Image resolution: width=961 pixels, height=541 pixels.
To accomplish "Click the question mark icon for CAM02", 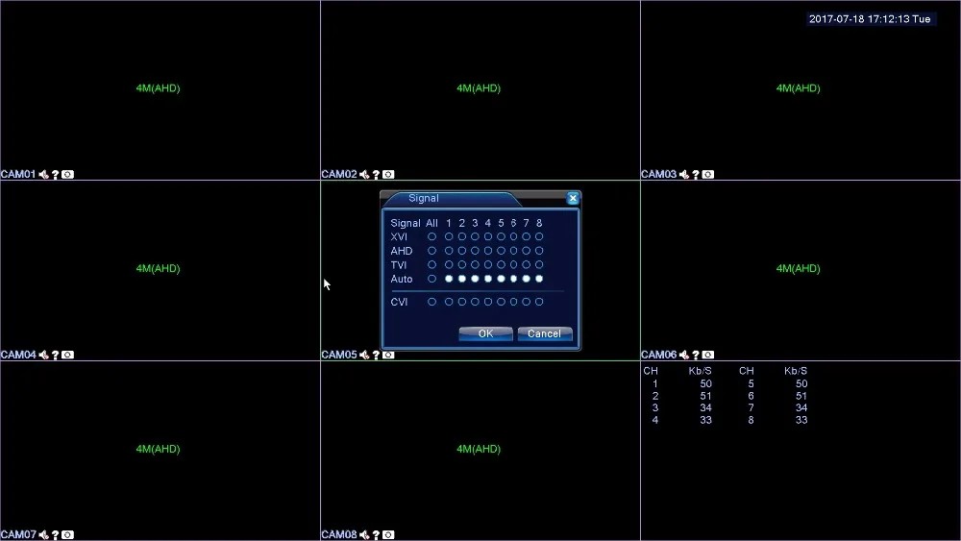I will (376, 175).
